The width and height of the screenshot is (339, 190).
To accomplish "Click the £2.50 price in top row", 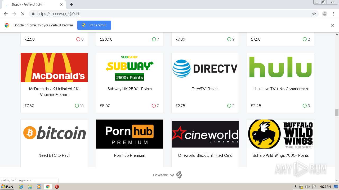I will tap(30, 39).
